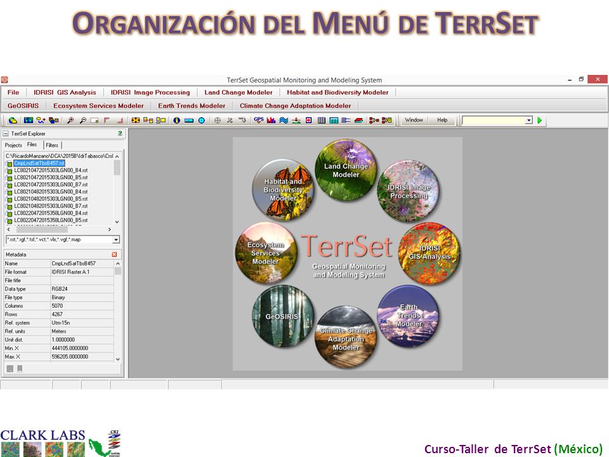This screenshot has width=609, height=457.
Task: Click the yellow full extent arrows icon
Action: (136, 121)
